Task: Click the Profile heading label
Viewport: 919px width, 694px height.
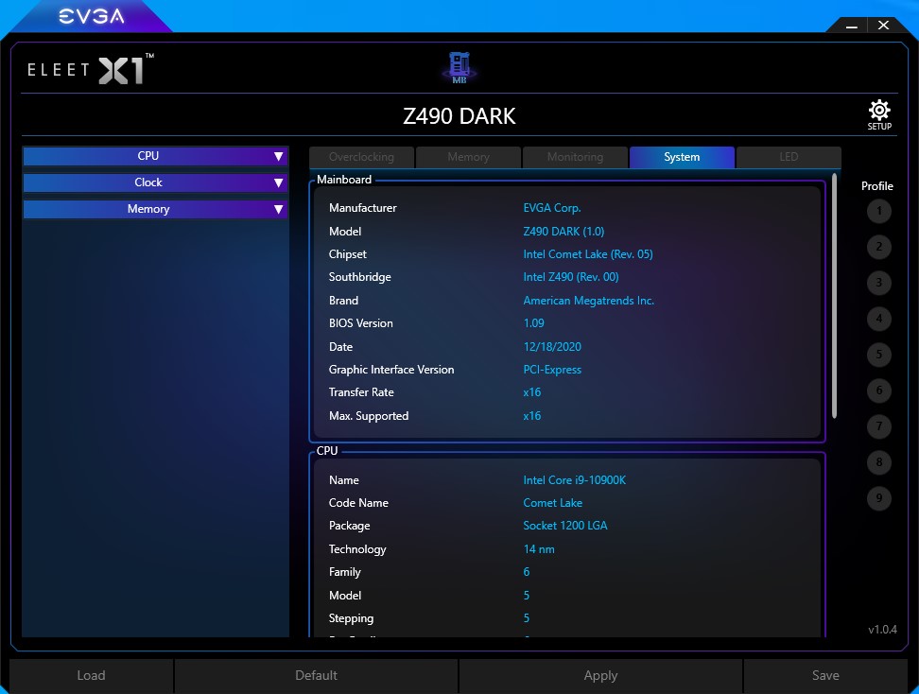Action: (877, 186)
